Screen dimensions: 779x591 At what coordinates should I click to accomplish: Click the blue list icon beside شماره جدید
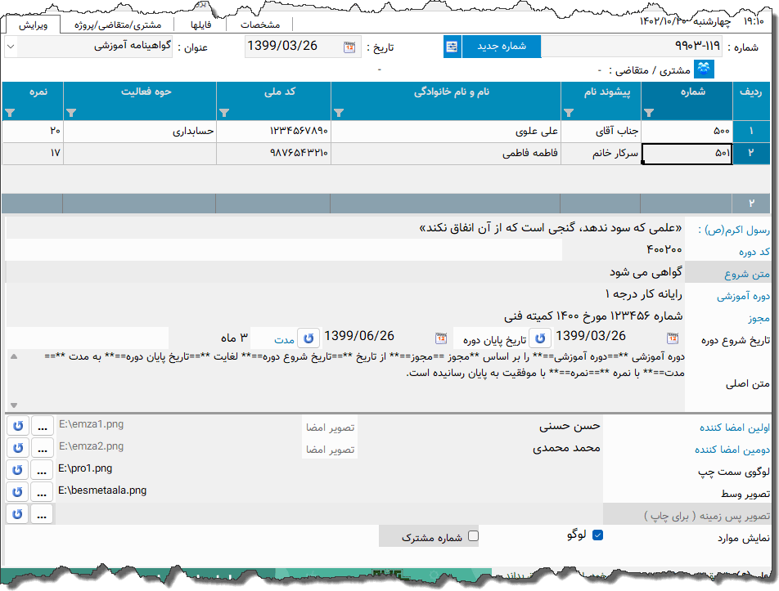pos(452,47)
